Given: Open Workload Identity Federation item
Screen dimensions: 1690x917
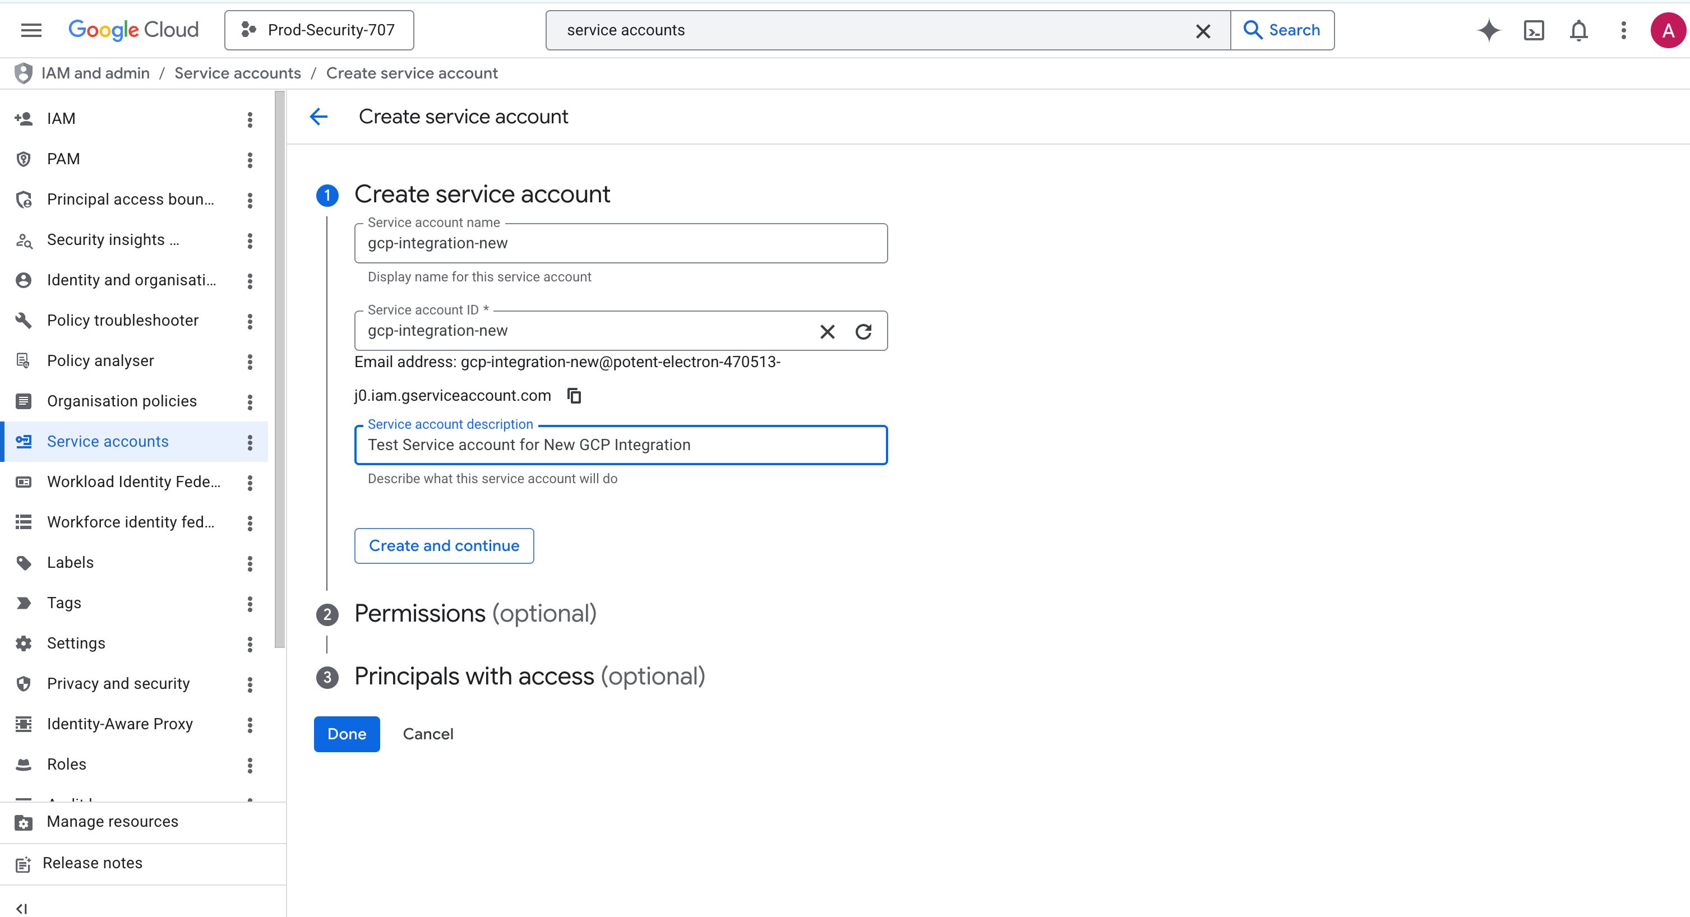Looking at the screenshot, I should coord(134,482).
